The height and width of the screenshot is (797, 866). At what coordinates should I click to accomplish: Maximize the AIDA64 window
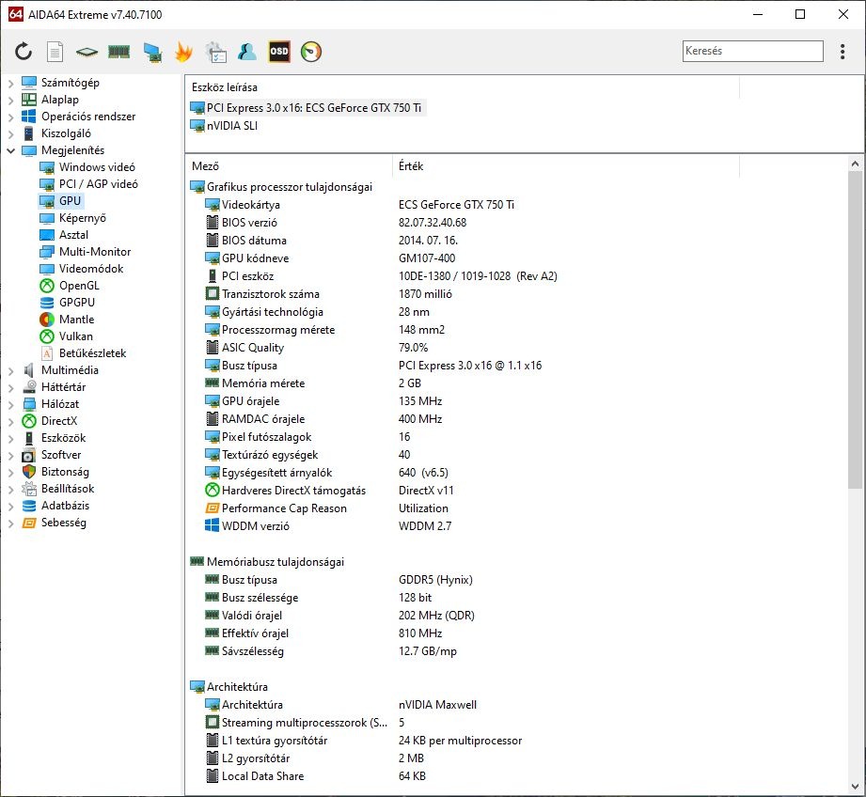coord(800,14)
